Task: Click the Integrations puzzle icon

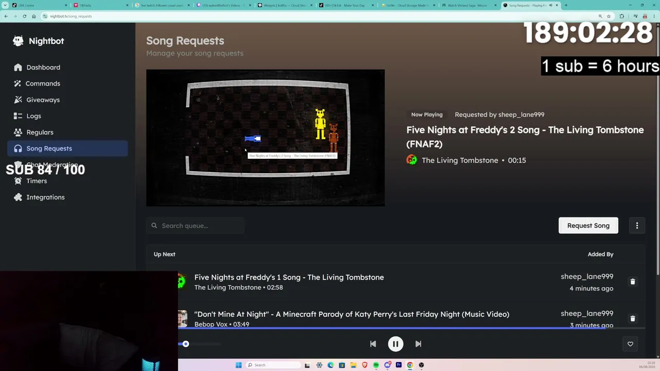Action: [18, 197]
